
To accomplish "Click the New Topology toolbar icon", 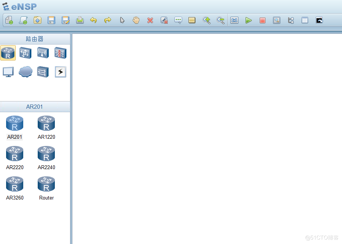I will tap(9, 20).
